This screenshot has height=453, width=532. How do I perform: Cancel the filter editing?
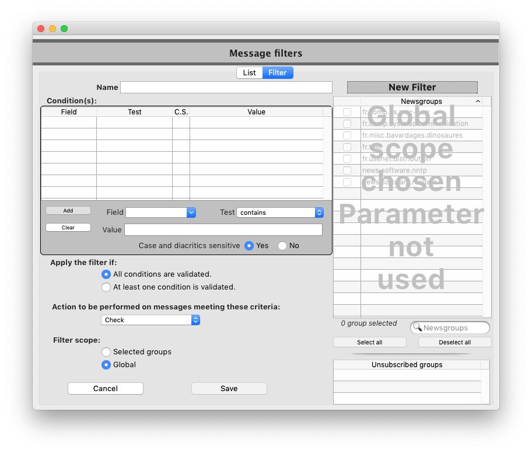tap(105, 388)
